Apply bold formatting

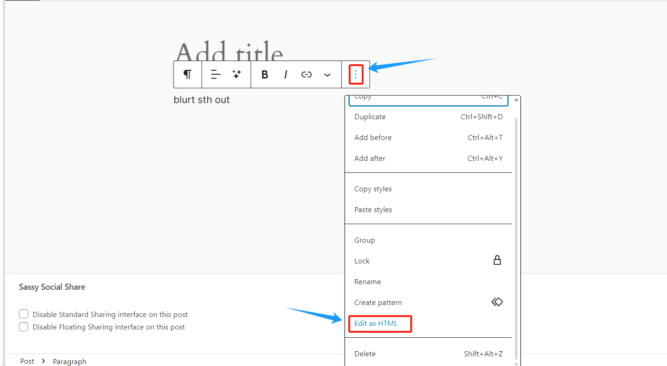pyautogui.click(x=264, y=74)
